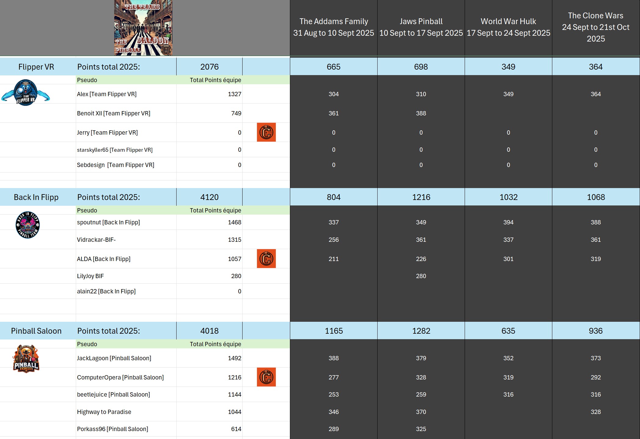Select the Jaws Pinball column header
The width and height of the screenshot is (640, 439).
click(x=421, y=27)
